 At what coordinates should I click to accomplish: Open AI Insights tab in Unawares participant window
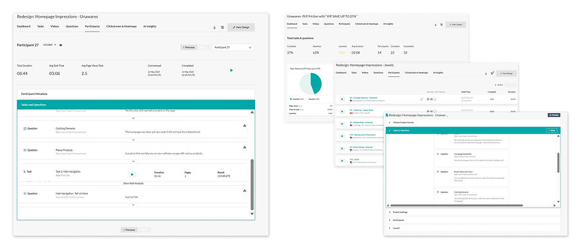click(149, 26)
